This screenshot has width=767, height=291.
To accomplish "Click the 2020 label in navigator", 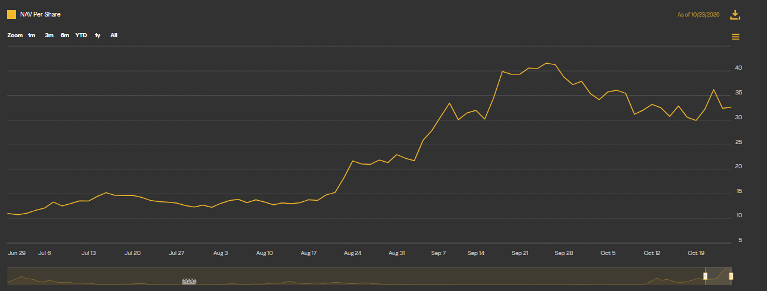I will (x=189, y=282).
